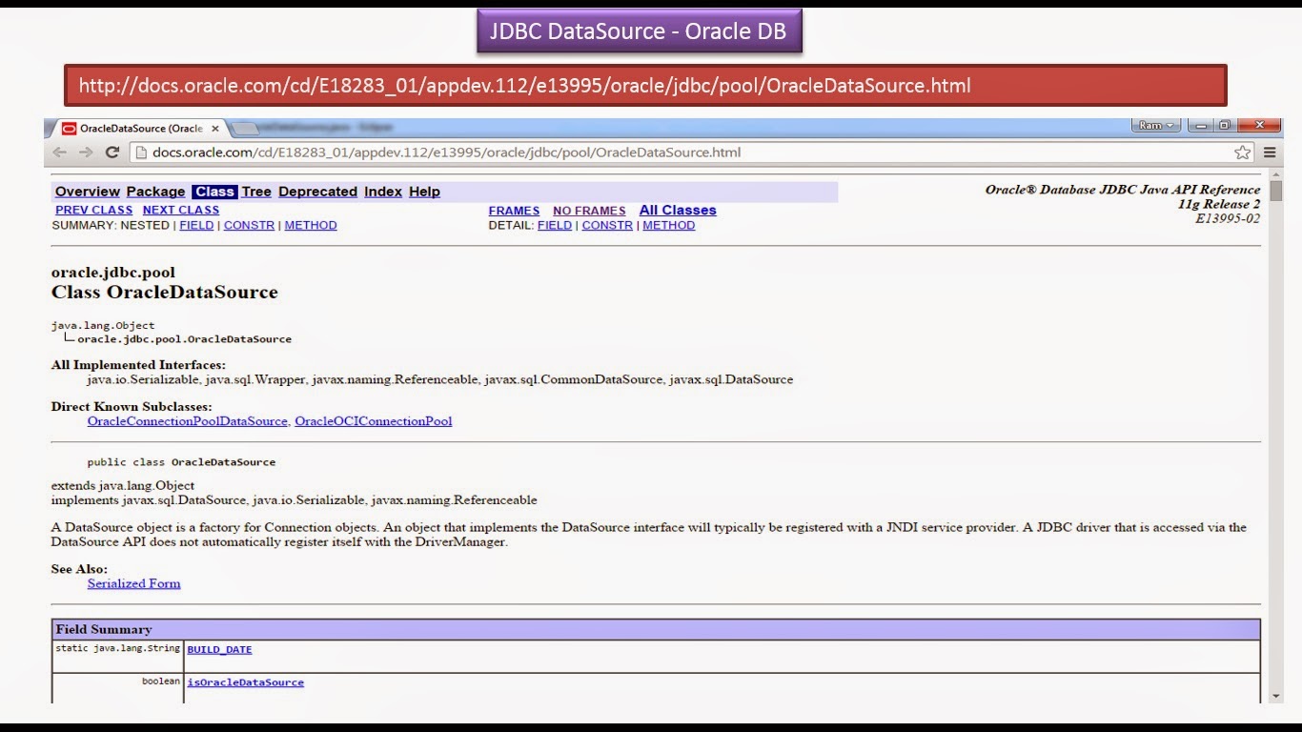Viewport: 1302px width, 732px height.
Task: Click the browser forward arrow
Action: tap(86, 152)
